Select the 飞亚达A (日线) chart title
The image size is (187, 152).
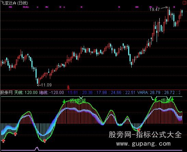tap(14, 3)
